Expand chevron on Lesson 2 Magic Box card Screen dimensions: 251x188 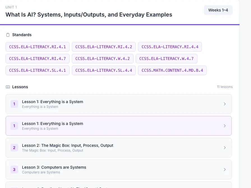pos(225,148)
